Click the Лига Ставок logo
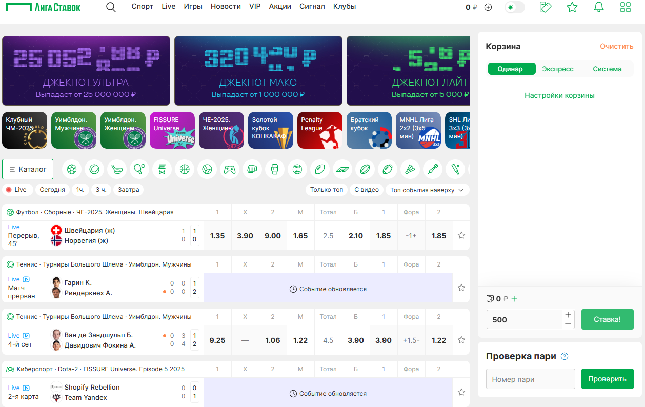 (43, 7)
